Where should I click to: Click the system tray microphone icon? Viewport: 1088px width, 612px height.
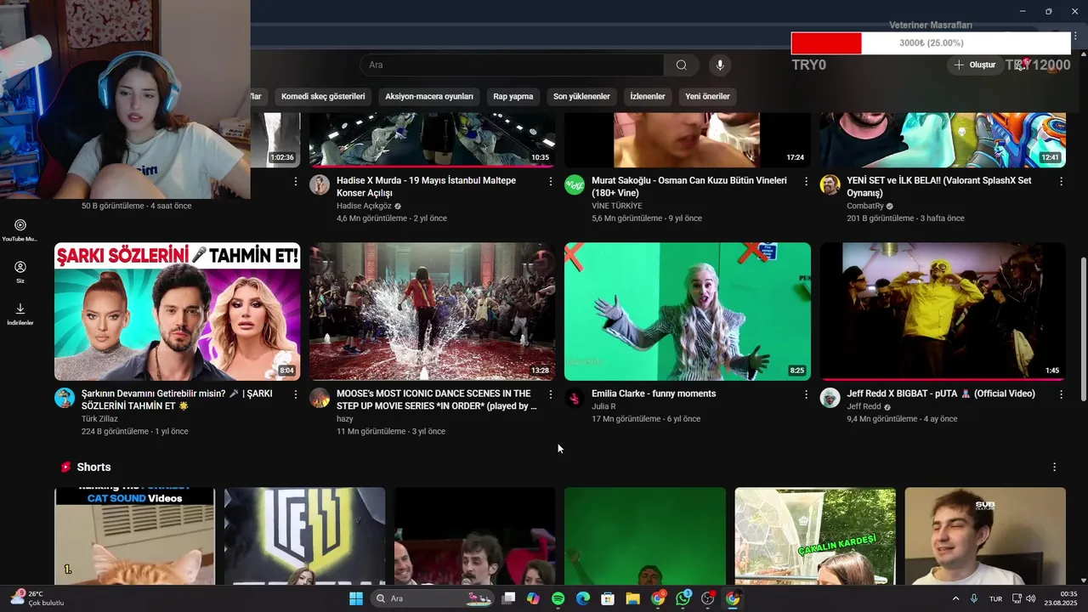(973, 598)
